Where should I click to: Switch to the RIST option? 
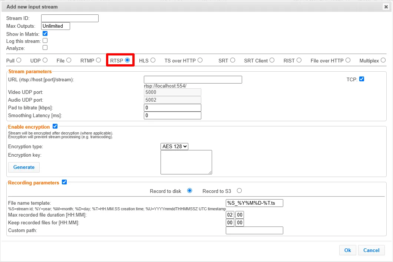click(299, 60)
